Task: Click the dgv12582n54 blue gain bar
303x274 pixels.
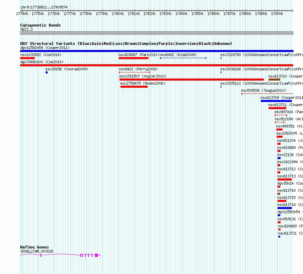Action: click(x=157, y=51)
